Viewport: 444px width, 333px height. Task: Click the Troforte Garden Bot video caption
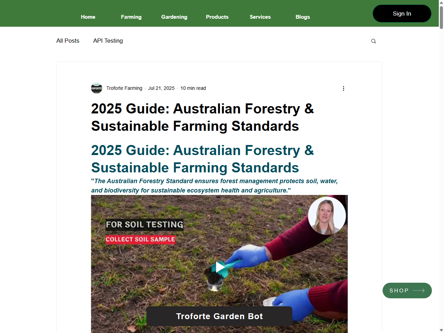(219, 316)
